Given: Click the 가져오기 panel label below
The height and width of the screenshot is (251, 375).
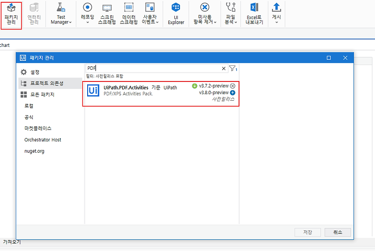Looking at the screenshot, I should [x=12, y=242].
